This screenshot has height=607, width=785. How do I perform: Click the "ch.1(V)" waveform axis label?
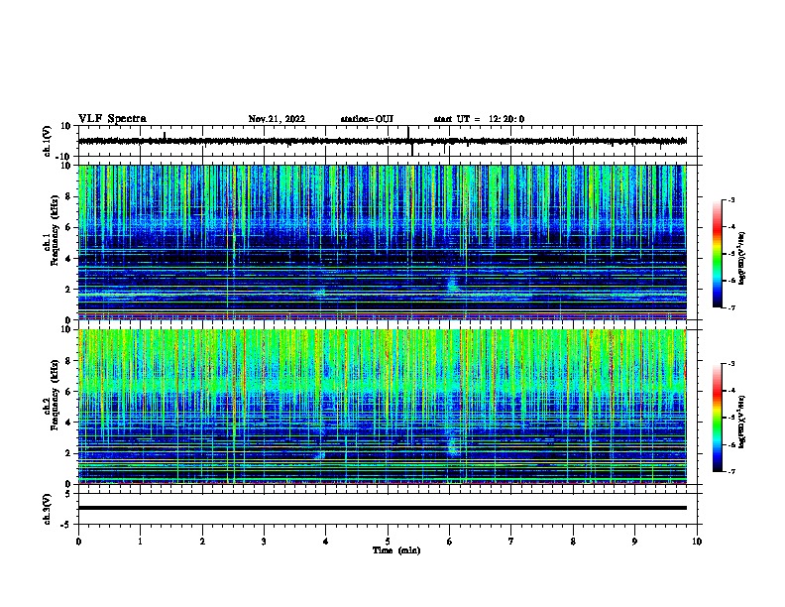(x=48, y=141)
